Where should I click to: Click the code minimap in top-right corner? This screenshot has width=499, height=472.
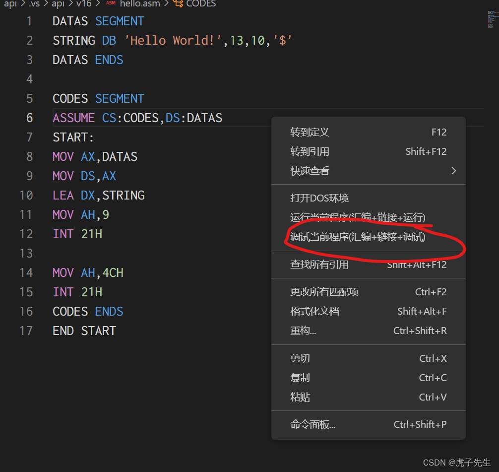(492, 20)
